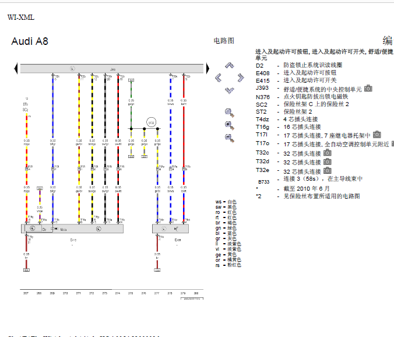394x337 pixels.
Task: Pan the diagram up with the up arrow
Action: pos(229,65)
